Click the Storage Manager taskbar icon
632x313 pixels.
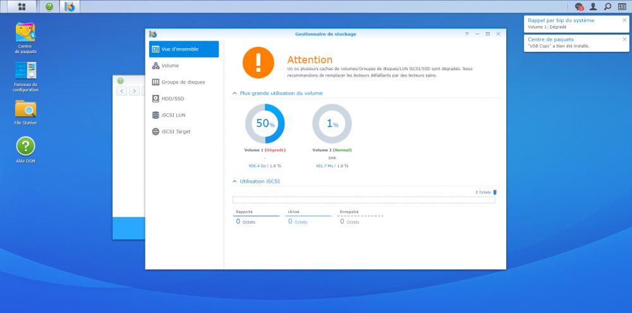coord(70,7)
